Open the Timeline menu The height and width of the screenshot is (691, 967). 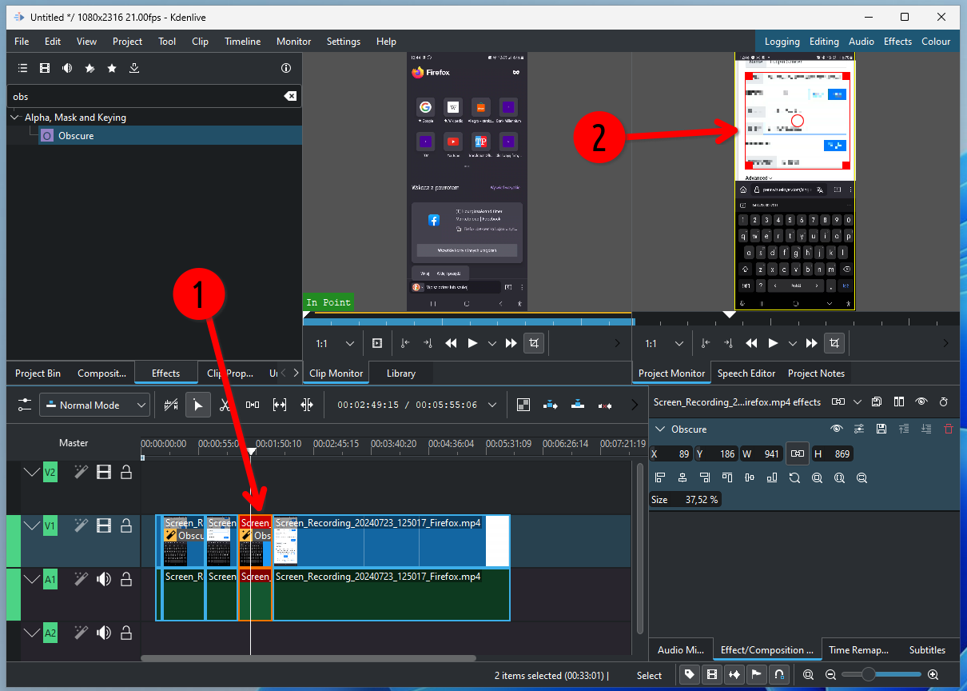[x=242, y=42]
